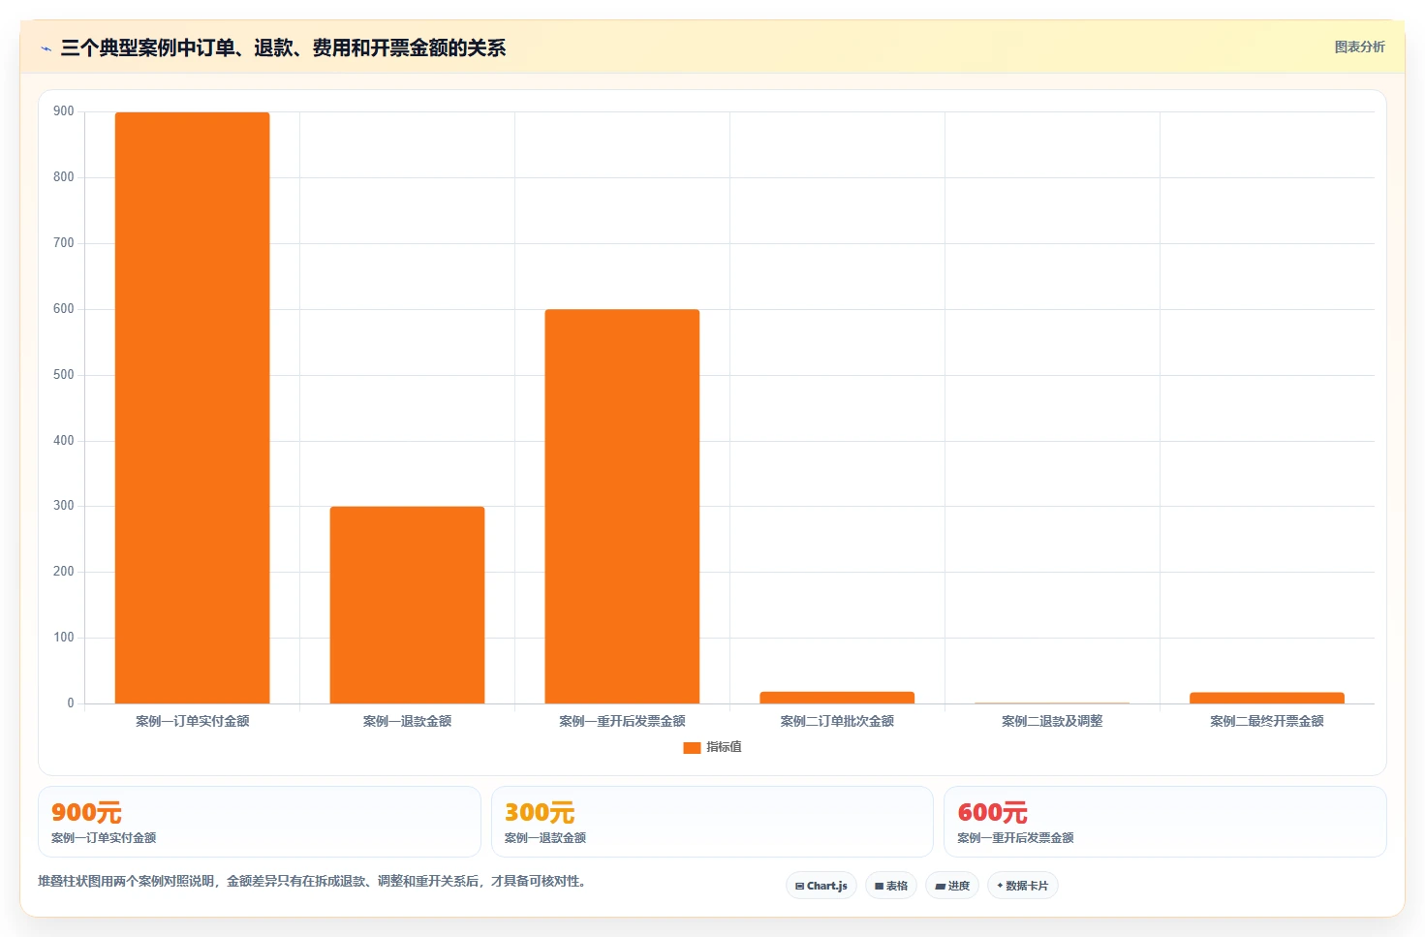Click the 数据卡片 tag pill
Screen dimensions: 1425x937
click(x=1023, y=886)
